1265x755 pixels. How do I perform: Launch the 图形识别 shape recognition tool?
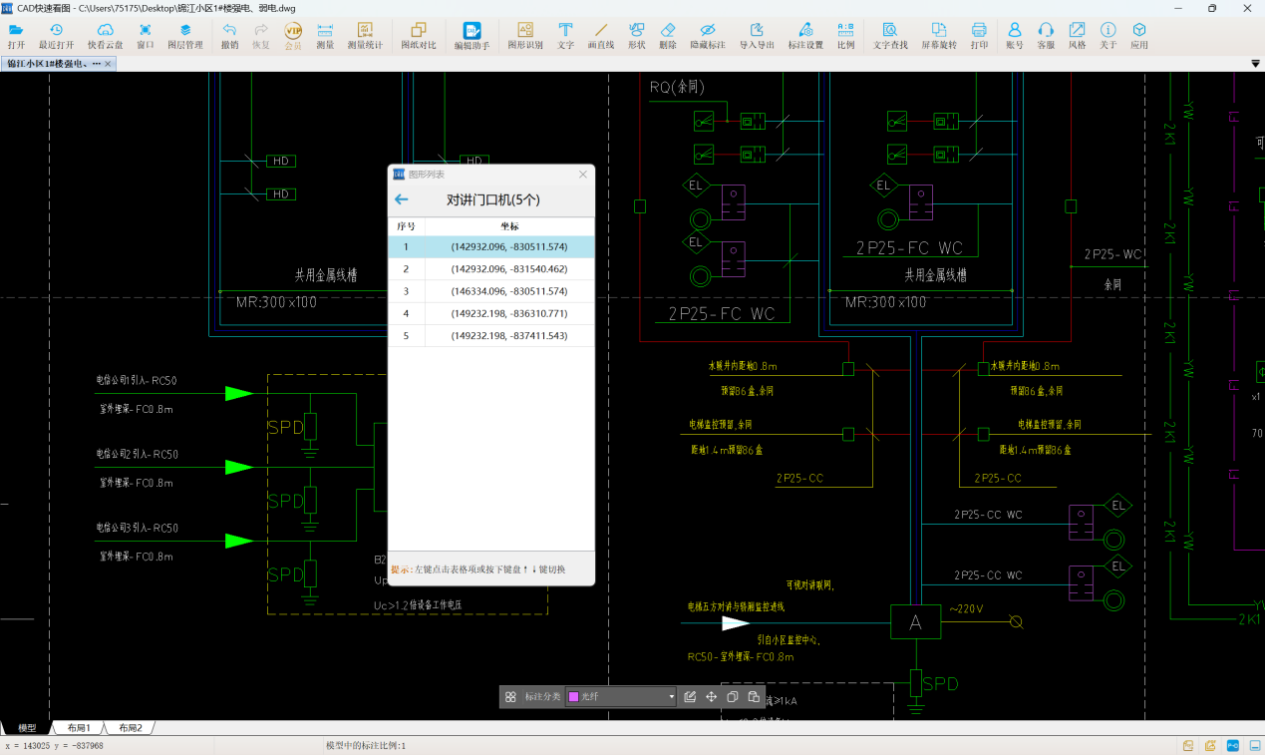point(525,35)
